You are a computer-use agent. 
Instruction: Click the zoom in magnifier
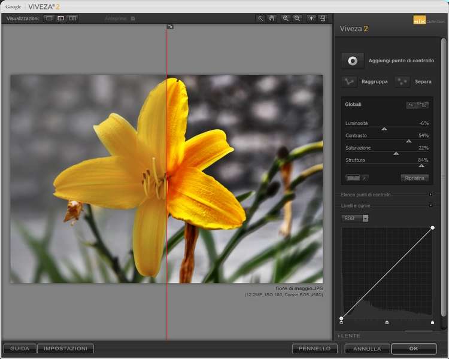click(286, 19)
